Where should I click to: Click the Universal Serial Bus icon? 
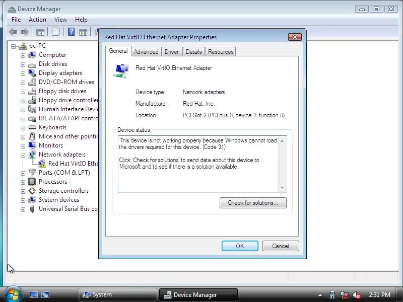click(x=32, y=209)
